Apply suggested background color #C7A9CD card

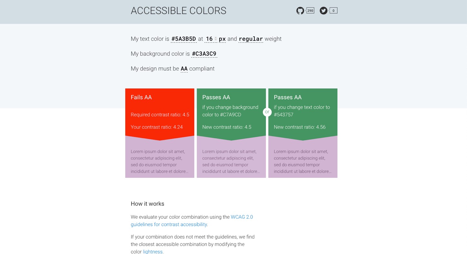pyautogui.click(x=231, y=113)
